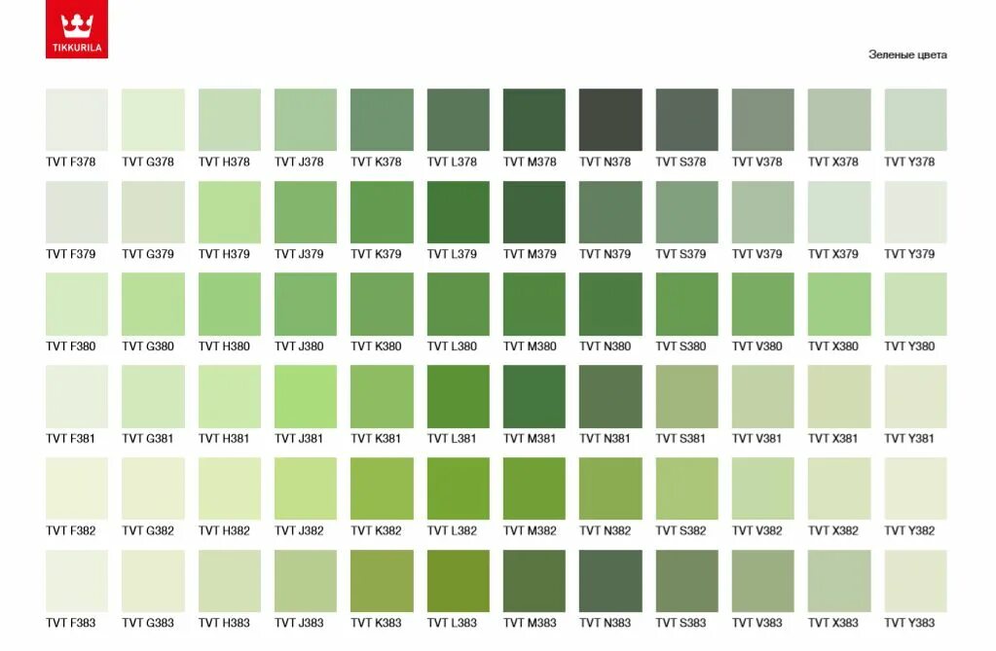Click the 'TVT L380' label text
The height and width of the screenshot is (651, 996).
coord(452,346)
